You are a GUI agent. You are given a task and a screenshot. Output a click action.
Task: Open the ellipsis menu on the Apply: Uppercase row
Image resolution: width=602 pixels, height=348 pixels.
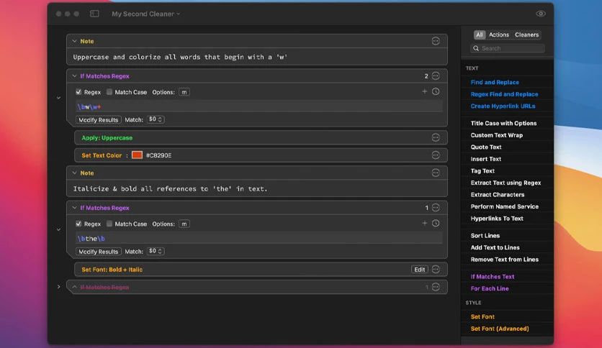tap(436, 137)
